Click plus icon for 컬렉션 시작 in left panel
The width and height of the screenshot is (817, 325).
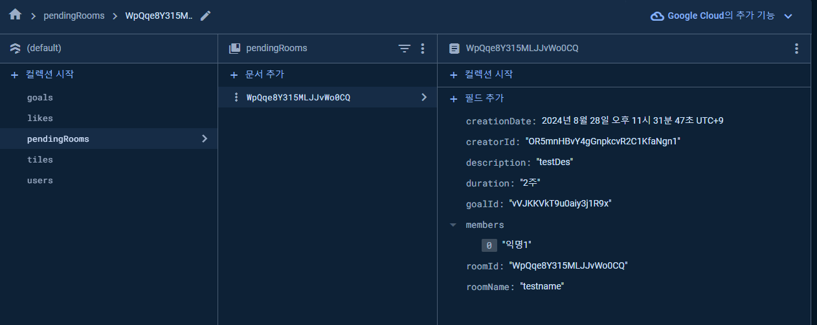click(15, 75)
